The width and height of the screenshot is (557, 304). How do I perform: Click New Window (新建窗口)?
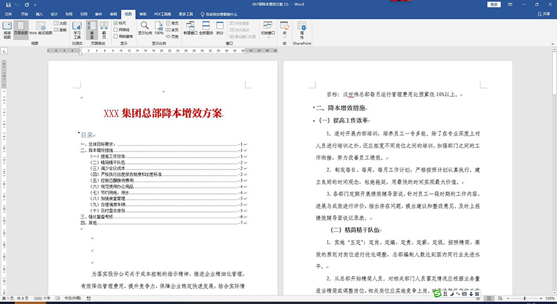pos(190,28)
